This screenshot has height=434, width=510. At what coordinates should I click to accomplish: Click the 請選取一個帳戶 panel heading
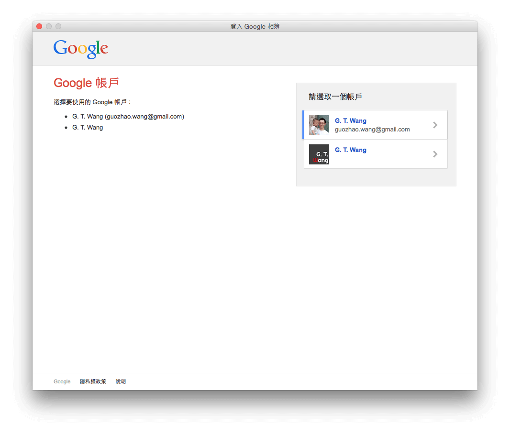pyautogui.click(x=335, y=97)
